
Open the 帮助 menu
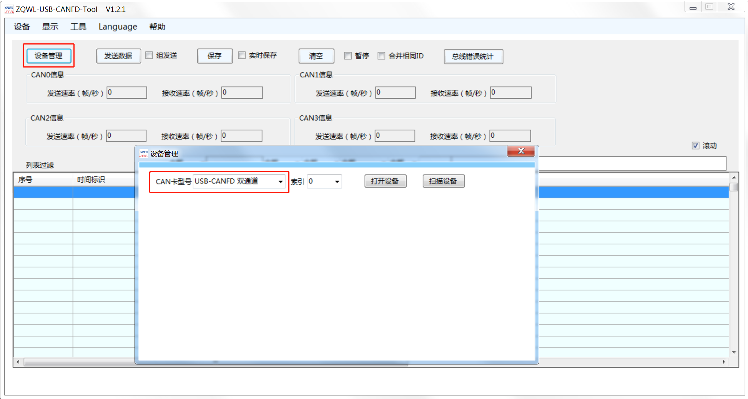pos(157,26)
